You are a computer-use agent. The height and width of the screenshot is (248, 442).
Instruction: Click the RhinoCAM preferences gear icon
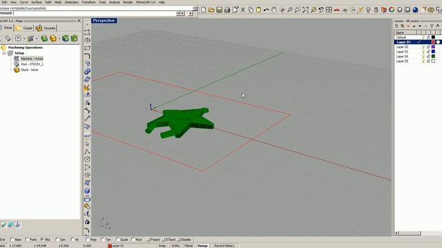[18, 39]
